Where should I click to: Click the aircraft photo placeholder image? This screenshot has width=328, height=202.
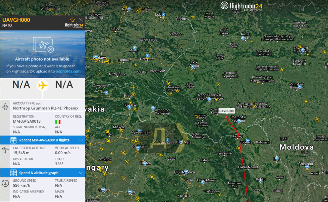pyautogui.click(x=43, y=45)
